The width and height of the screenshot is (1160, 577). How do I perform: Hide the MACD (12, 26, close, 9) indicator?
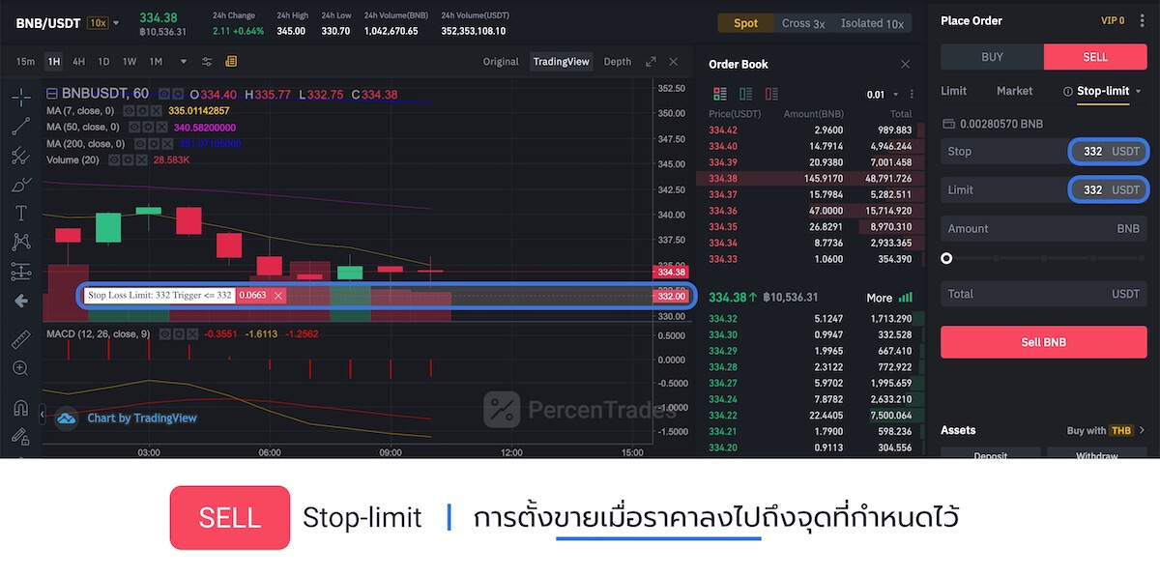(165, 333)
